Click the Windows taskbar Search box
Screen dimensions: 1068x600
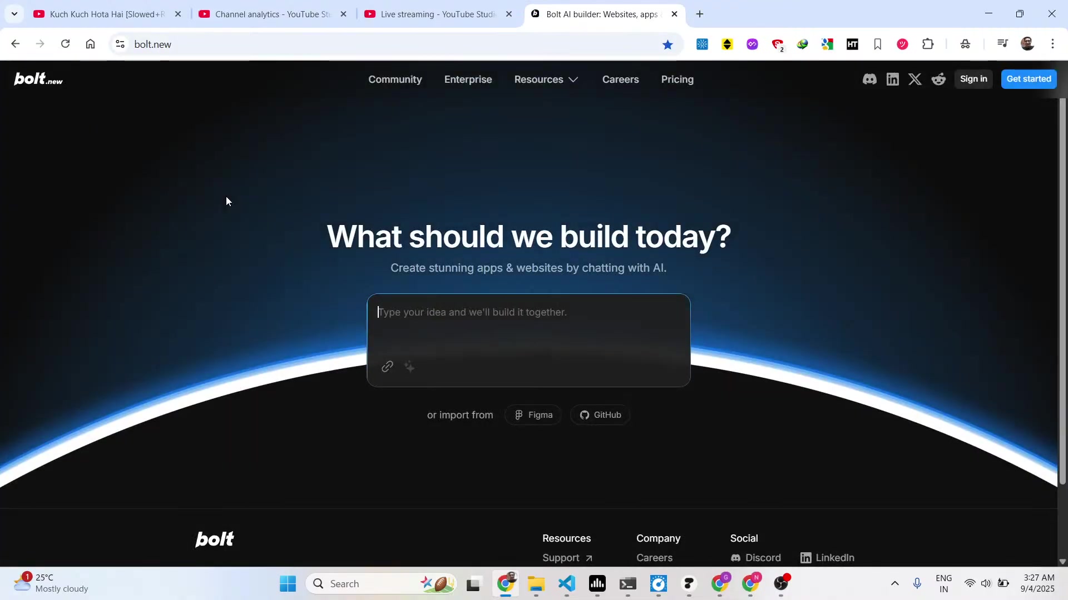pyautogui.click(x=381, y=583)
